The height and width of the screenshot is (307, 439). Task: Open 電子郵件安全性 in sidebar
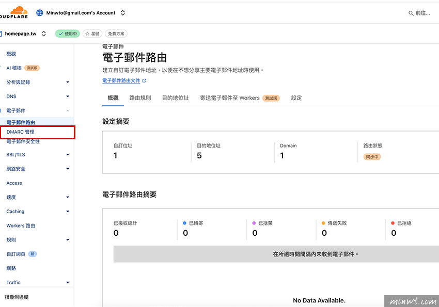pos(23,141)
